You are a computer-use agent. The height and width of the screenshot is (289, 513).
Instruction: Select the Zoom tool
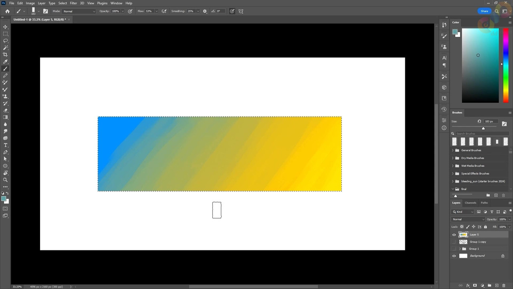[x=6, y=180]
